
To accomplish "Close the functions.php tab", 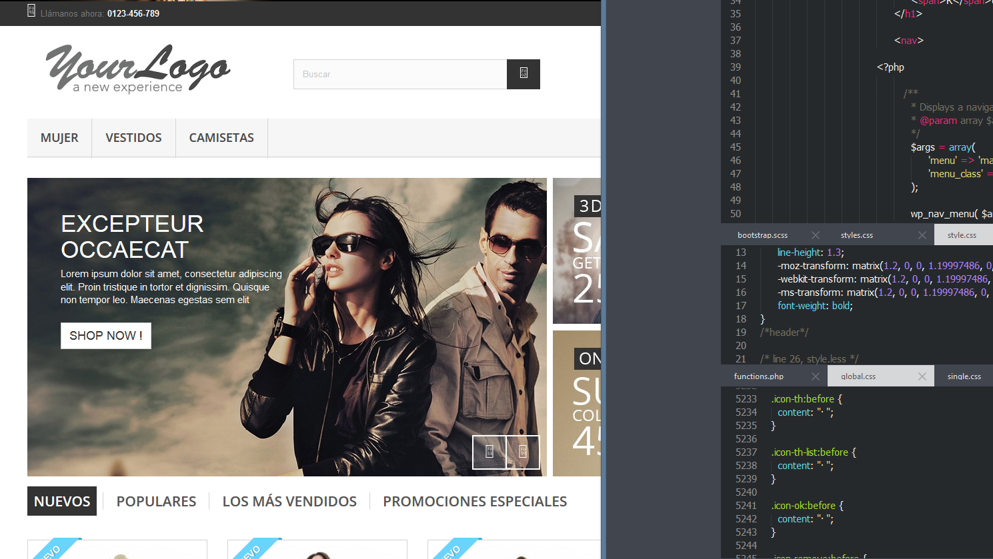I will pyautogui.click(x=816, y=376).
